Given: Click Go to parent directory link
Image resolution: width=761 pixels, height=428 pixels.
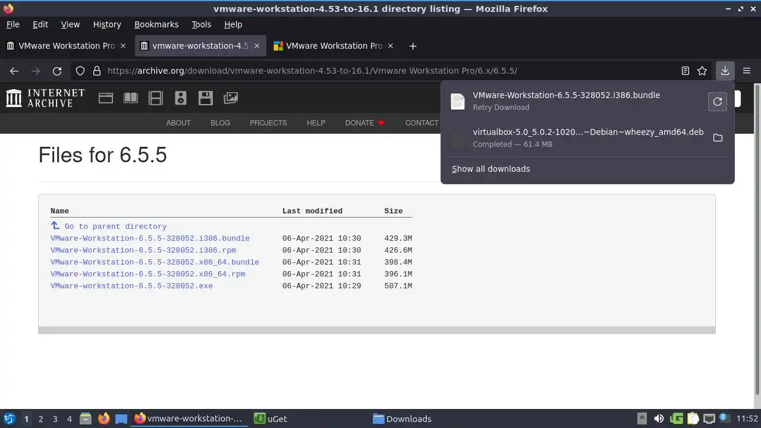Looking at the screenshot, I should coord(115,226).
